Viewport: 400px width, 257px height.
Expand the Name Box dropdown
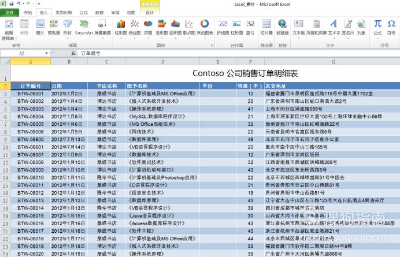pos(46,53)
